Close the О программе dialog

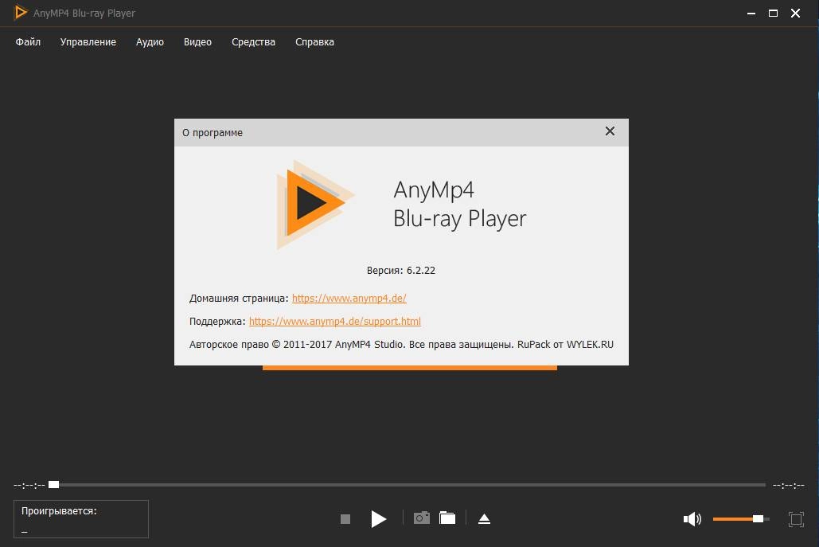[x=610, y=131]
